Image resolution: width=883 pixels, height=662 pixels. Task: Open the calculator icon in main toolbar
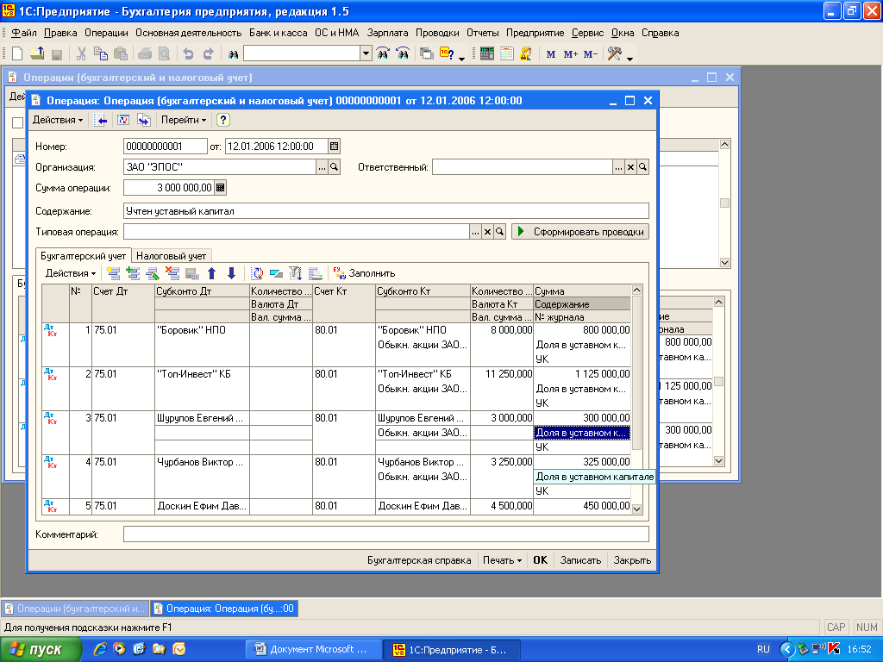[487, 53]
